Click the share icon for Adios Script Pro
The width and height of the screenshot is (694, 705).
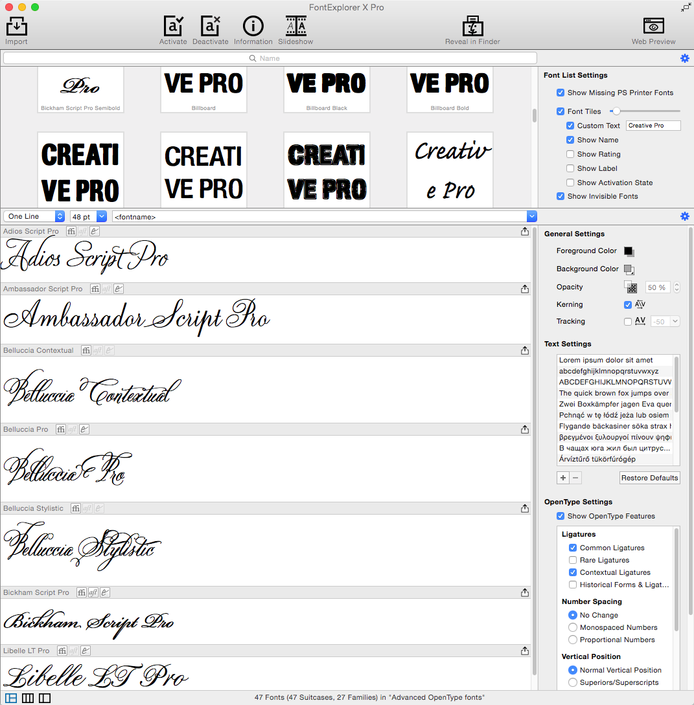click(x=525, y=231)
